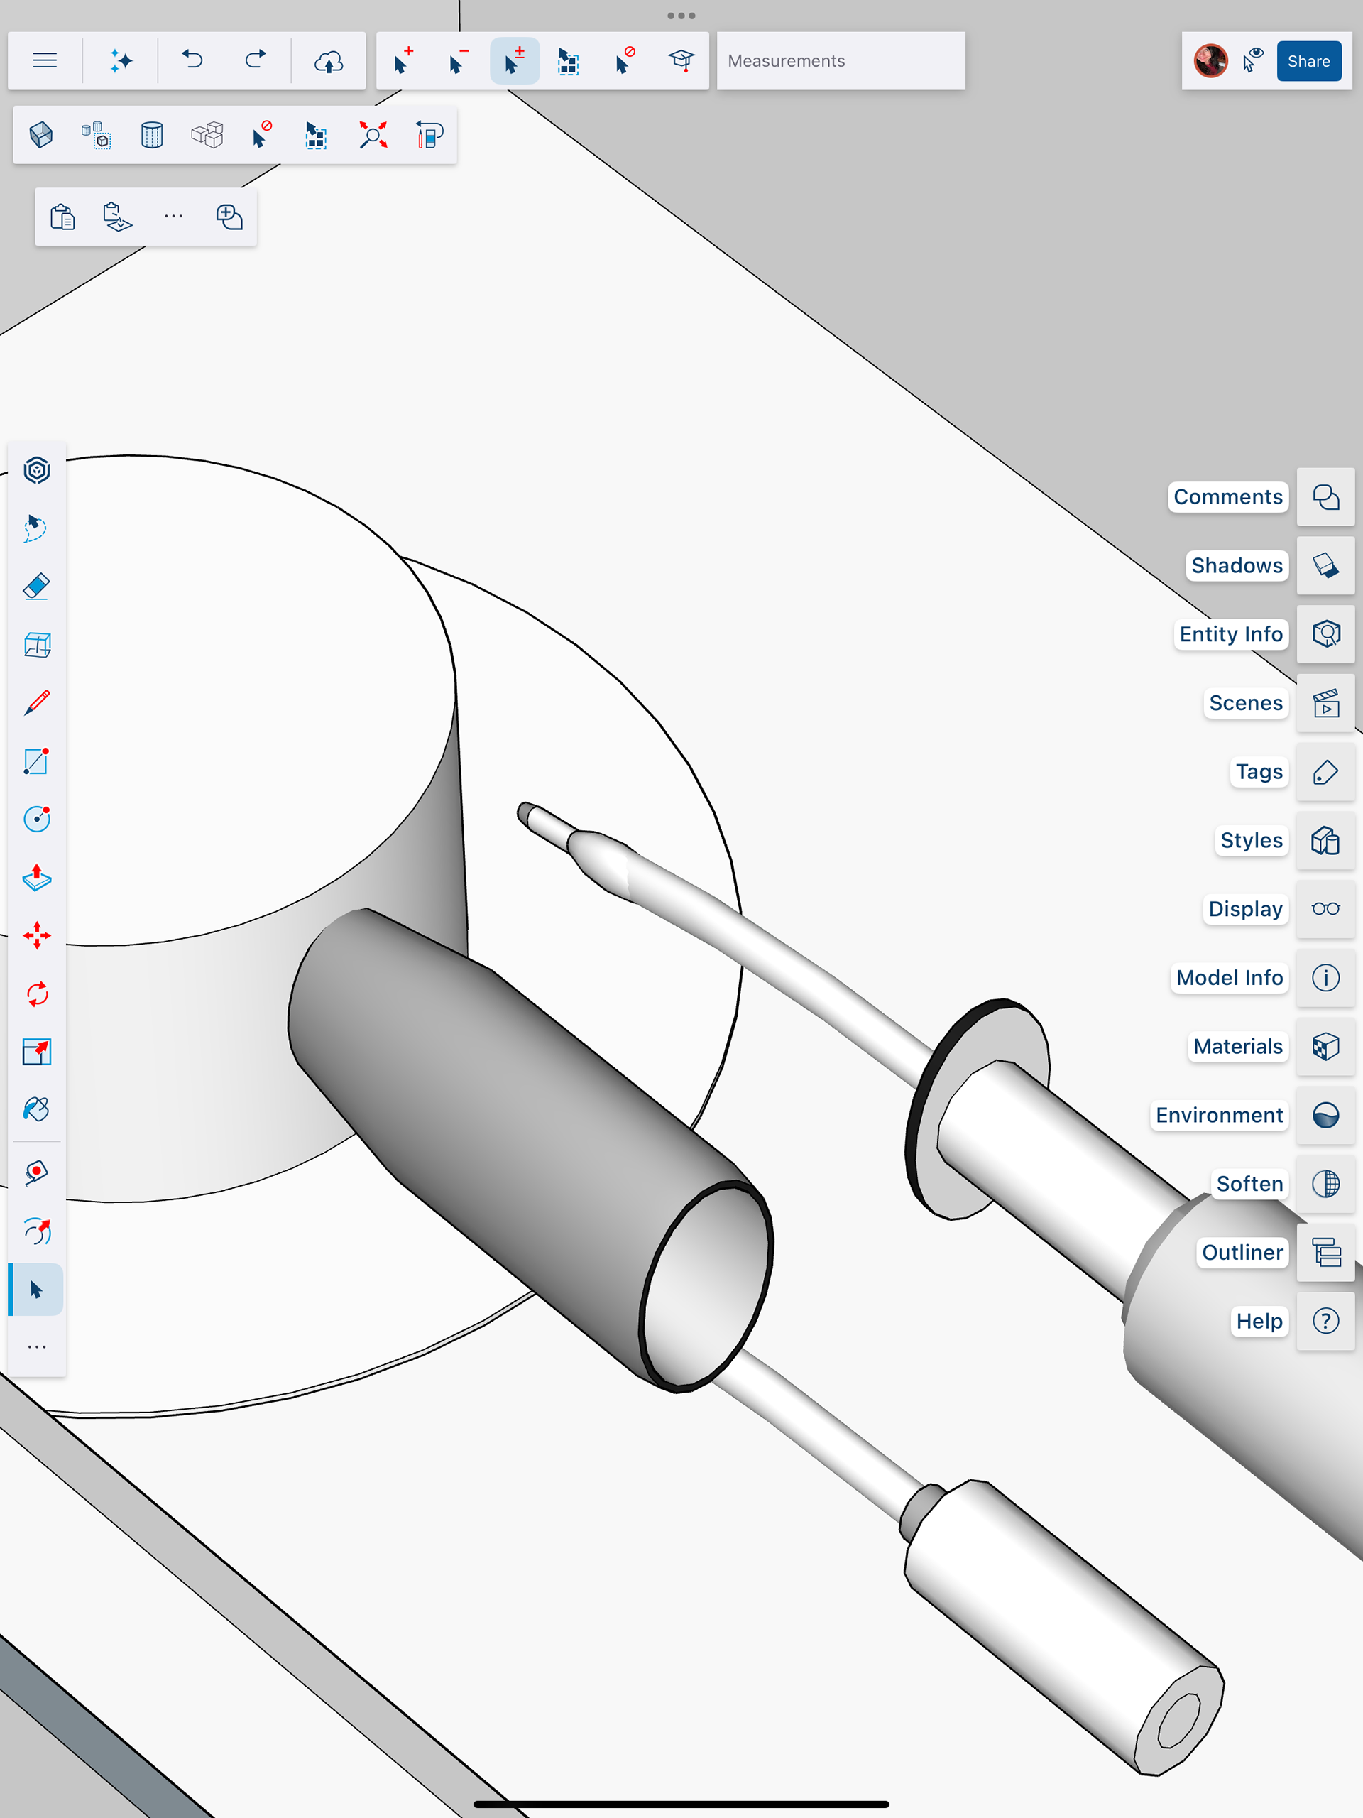Tap the Measurements input field
This screenshot has height=1818, width=1363.
pos(840,61)
